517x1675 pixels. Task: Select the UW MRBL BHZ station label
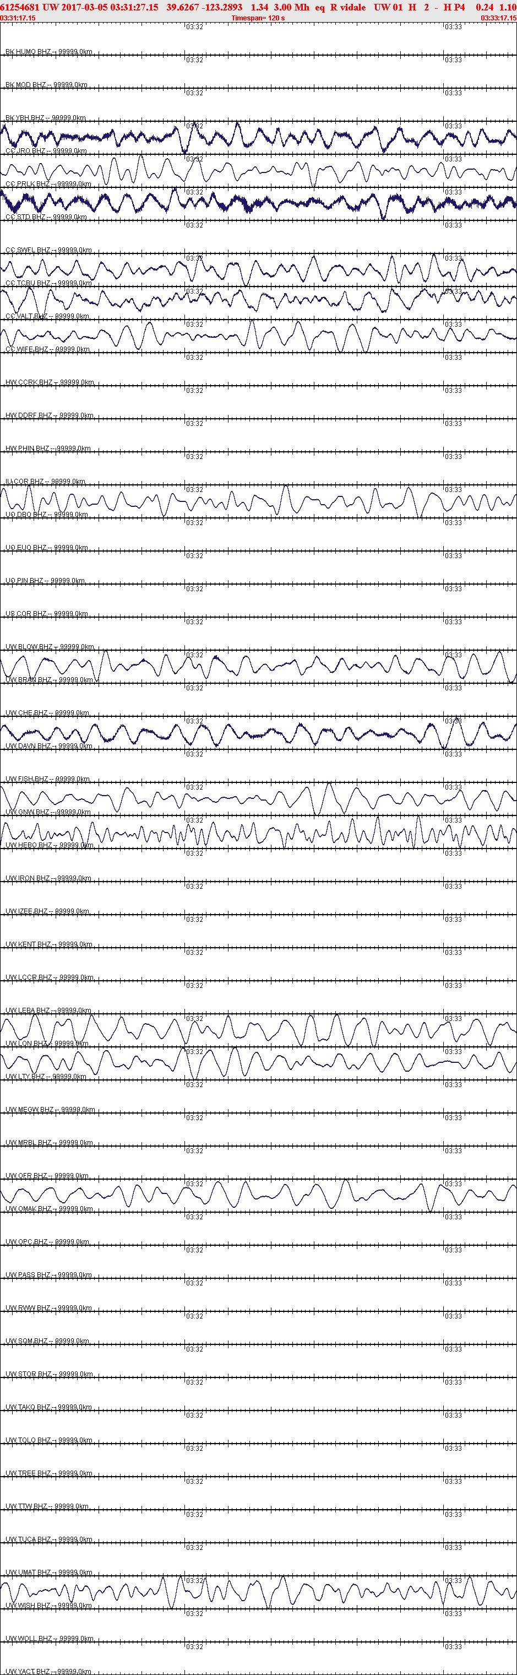[50, 1143]
